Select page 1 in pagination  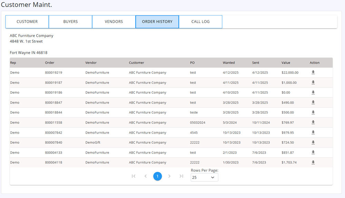coord(157,176)
